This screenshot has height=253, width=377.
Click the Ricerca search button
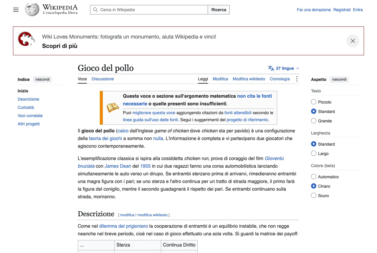[x=219, y=10]
